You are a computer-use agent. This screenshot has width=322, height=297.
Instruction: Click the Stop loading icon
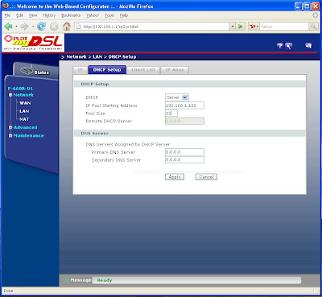54,27
